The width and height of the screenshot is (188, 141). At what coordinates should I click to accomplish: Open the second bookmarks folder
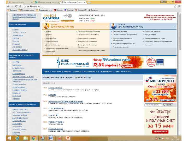point(26,10)
